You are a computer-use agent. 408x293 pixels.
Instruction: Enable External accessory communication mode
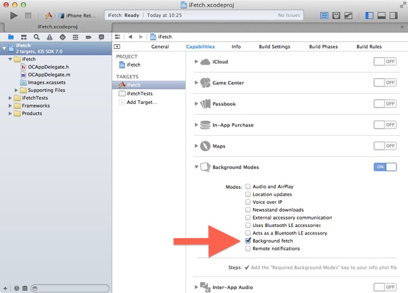pyautogui.click(x=248, y=218)
